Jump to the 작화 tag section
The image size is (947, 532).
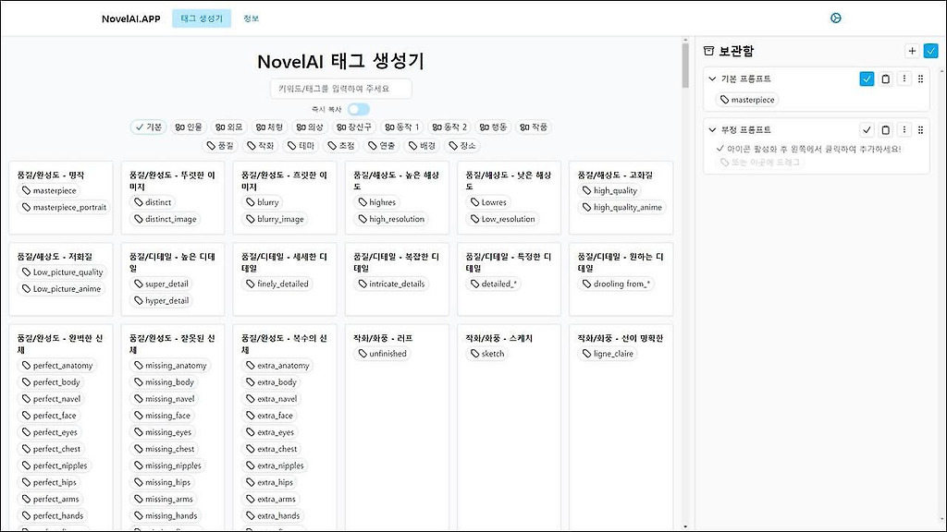pos(260,145)
